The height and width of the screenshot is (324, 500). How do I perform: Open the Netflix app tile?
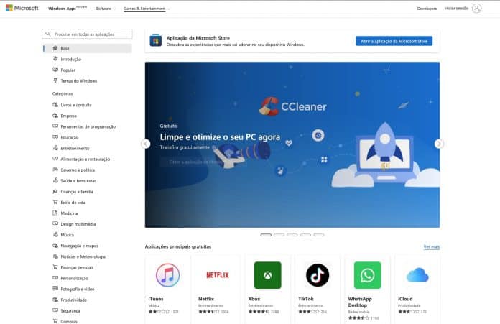(x=218, y=274)
